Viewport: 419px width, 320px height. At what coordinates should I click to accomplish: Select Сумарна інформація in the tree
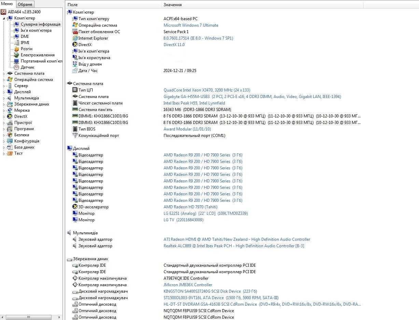click(40, 24)
